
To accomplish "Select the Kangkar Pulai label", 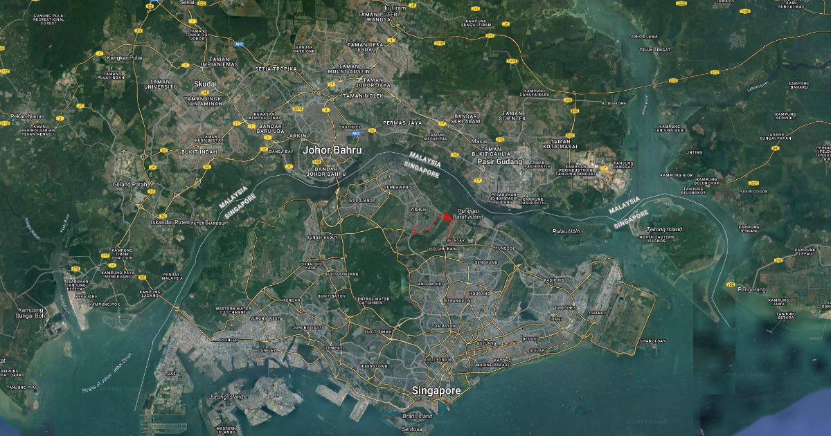I will [123, 57].
